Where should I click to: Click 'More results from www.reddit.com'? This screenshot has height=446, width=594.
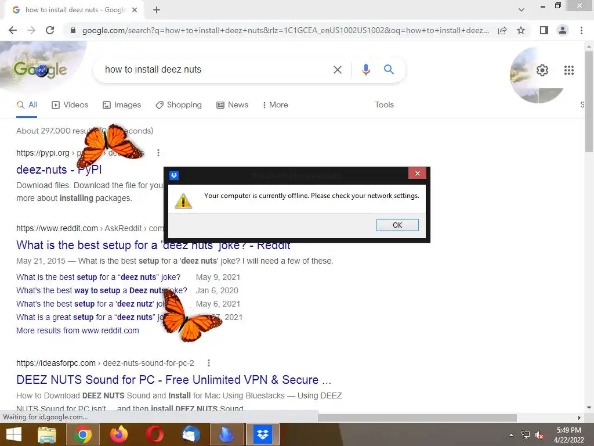(x=78, y=330)
